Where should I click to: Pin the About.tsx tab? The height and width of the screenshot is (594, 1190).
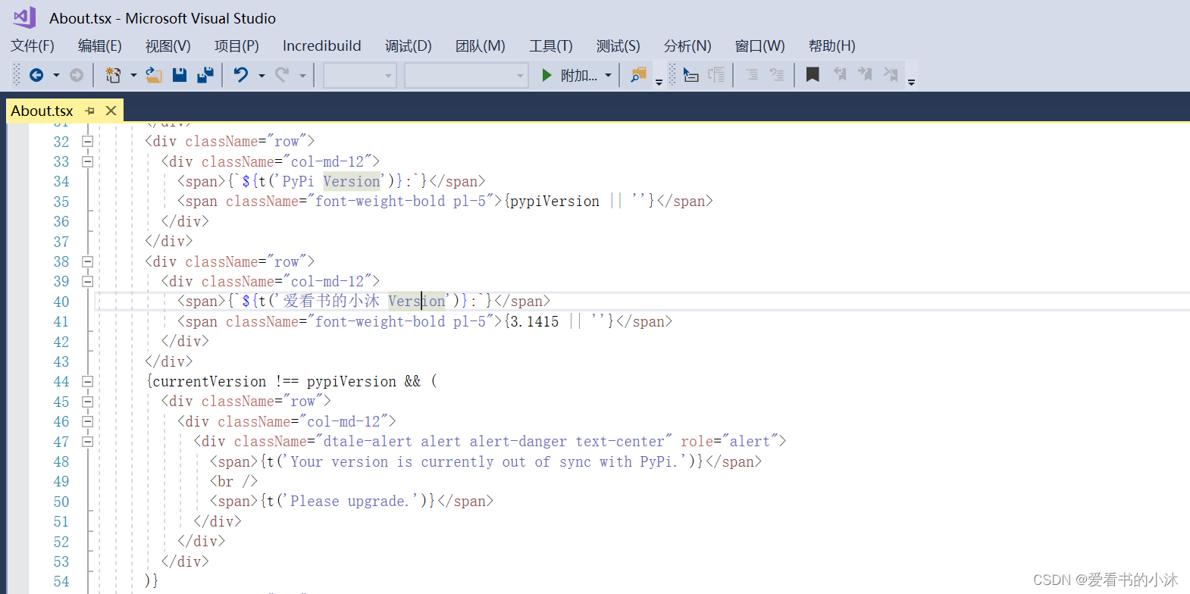(x=90, y=111)
